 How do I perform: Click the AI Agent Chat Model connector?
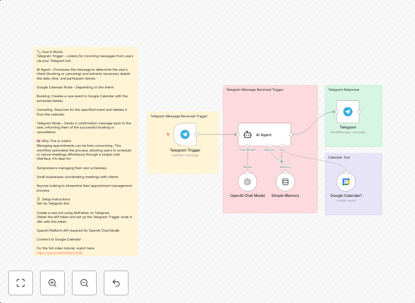click(248, 145)
